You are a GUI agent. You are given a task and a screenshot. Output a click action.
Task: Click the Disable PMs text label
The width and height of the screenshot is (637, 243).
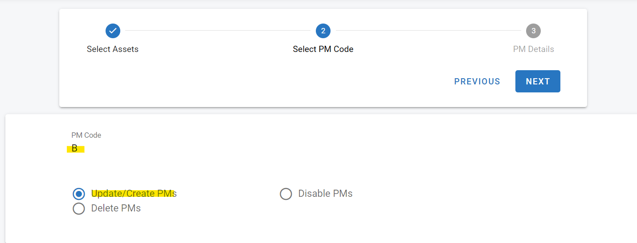tap(325, 194)
